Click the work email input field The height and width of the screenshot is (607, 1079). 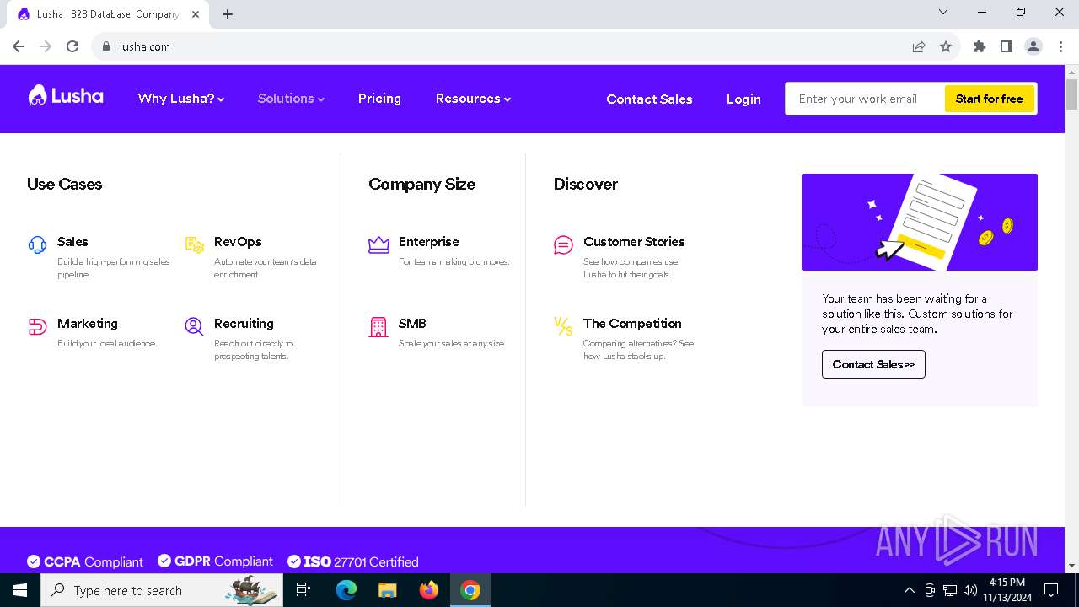[x=866, y=99]
